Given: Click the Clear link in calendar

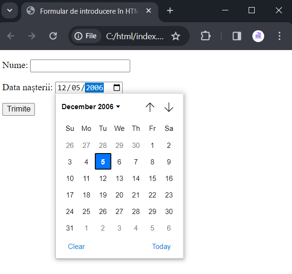Looking at the screenshot, I should [76, 247].
